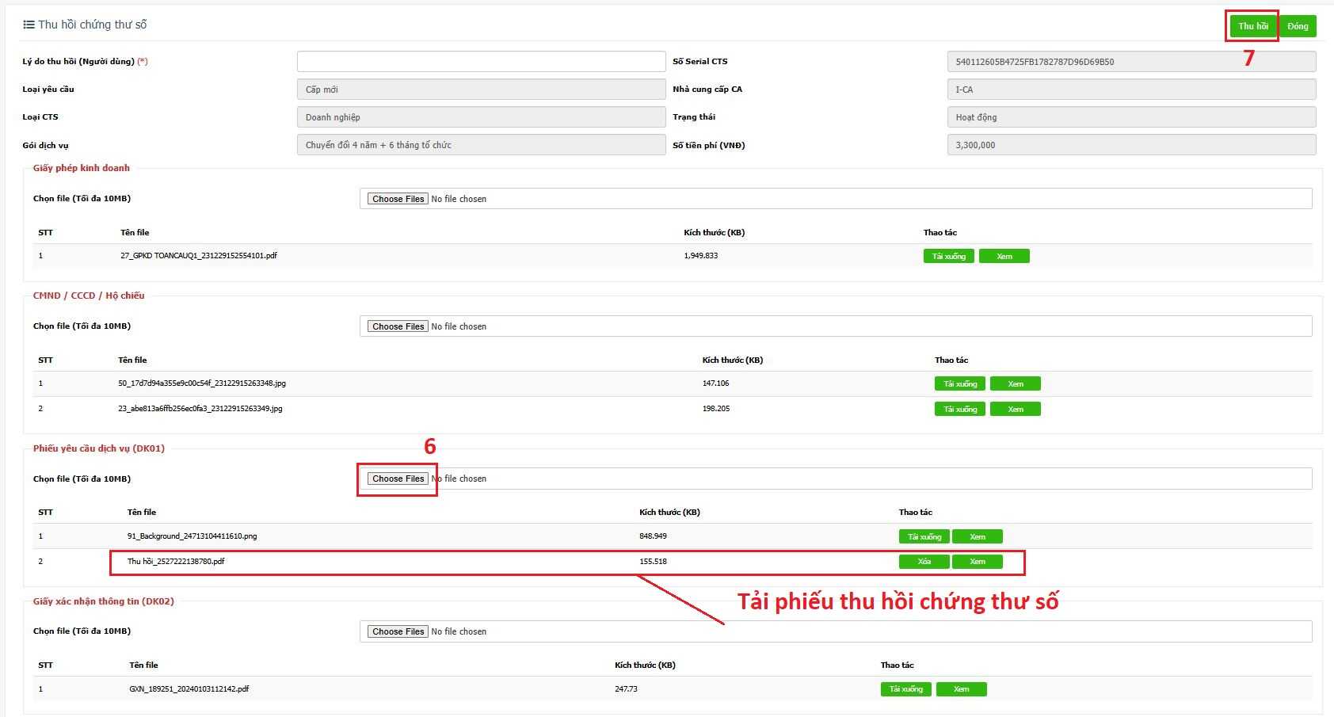View the Thu hồi_2527222138780.pdf file

point(978,562)
